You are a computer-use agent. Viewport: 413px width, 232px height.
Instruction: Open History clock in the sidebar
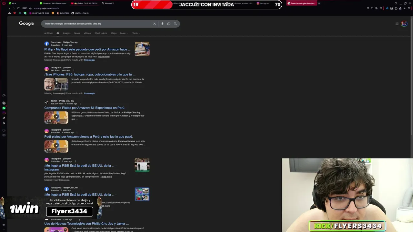tap(4, 130)
